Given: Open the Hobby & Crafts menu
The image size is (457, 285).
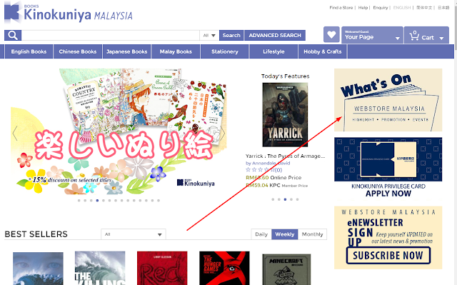Looking at the screenshot, I should coord(323,51).
